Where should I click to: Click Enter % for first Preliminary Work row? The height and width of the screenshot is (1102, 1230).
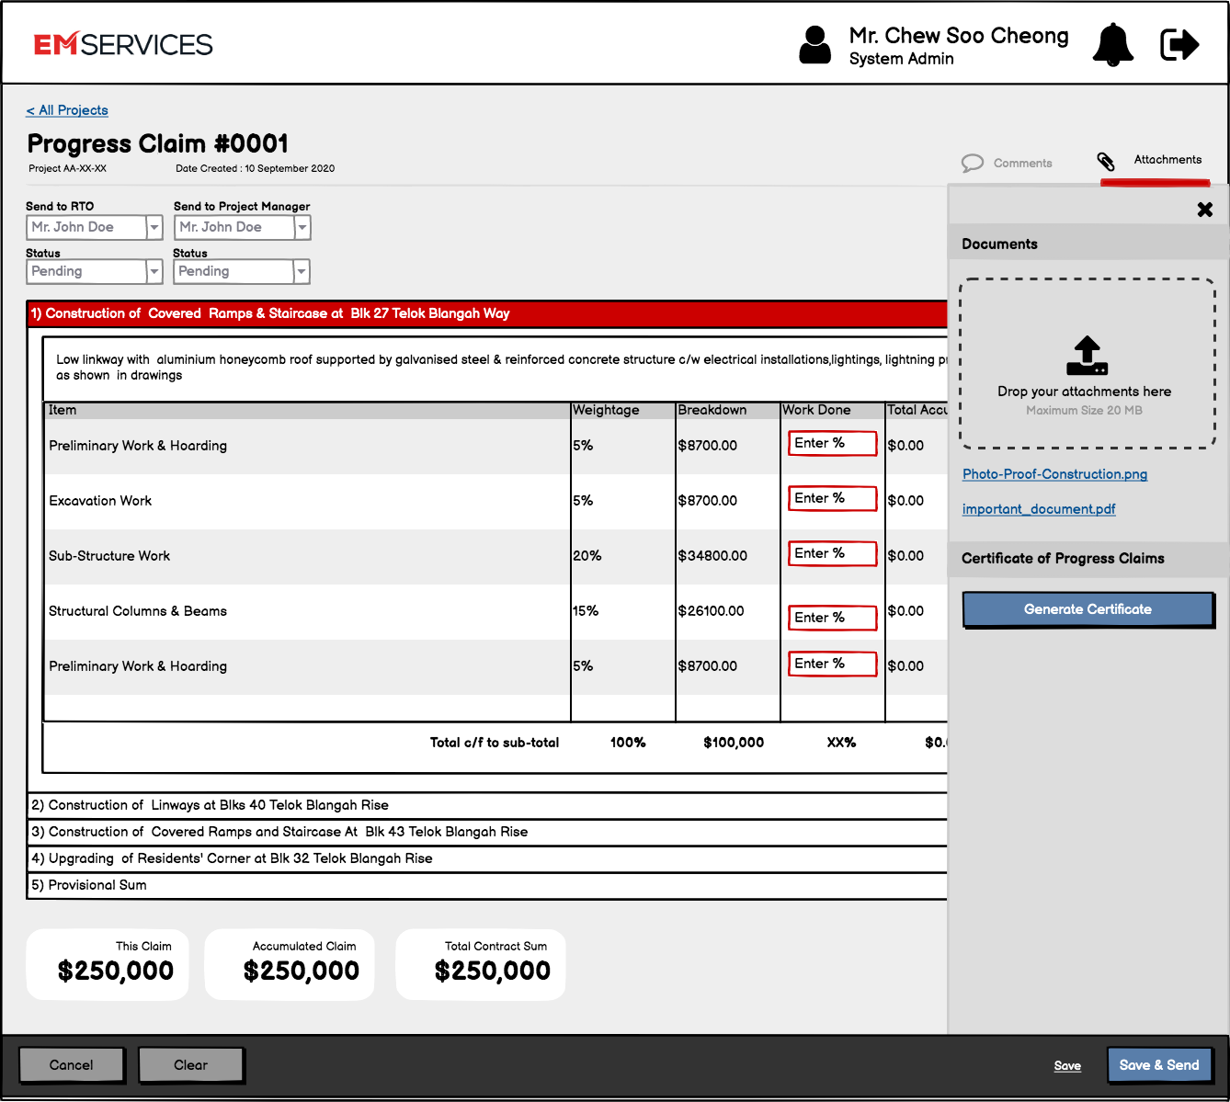click(x=832, y=443)
